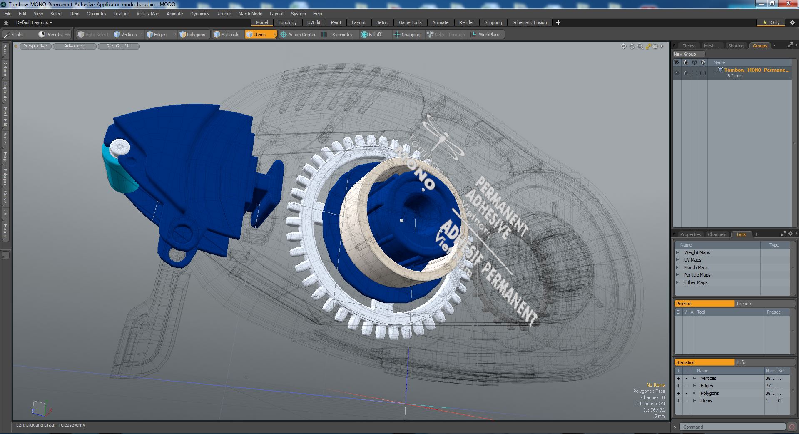Expand Particle Maps list
This screenshot has width=799, height=434.
coord(677,275)
